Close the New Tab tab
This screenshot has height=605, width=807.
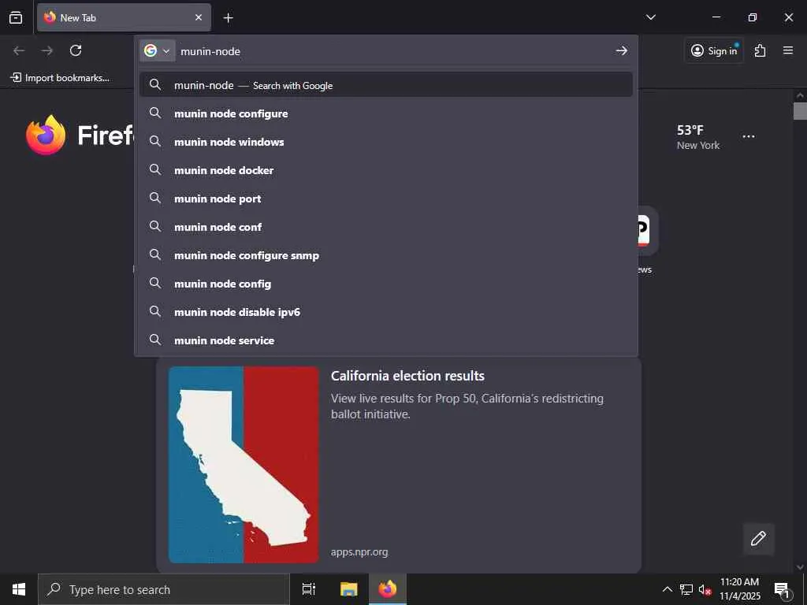[x=199, y=17]
